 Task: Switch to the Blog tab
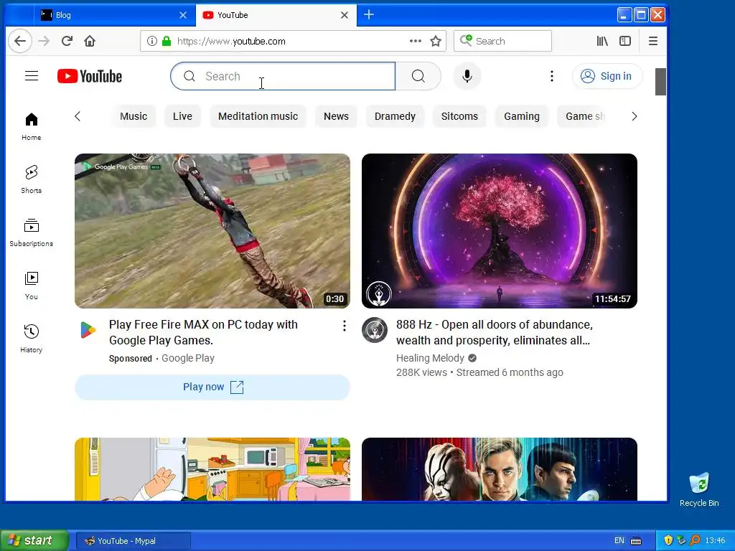click(x=114, y=15)
